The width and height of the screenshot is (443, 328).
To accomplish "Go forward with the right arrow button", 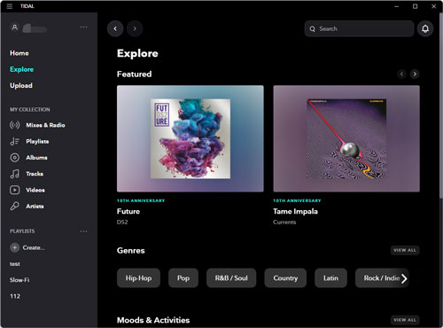I will tap(135, 28).
